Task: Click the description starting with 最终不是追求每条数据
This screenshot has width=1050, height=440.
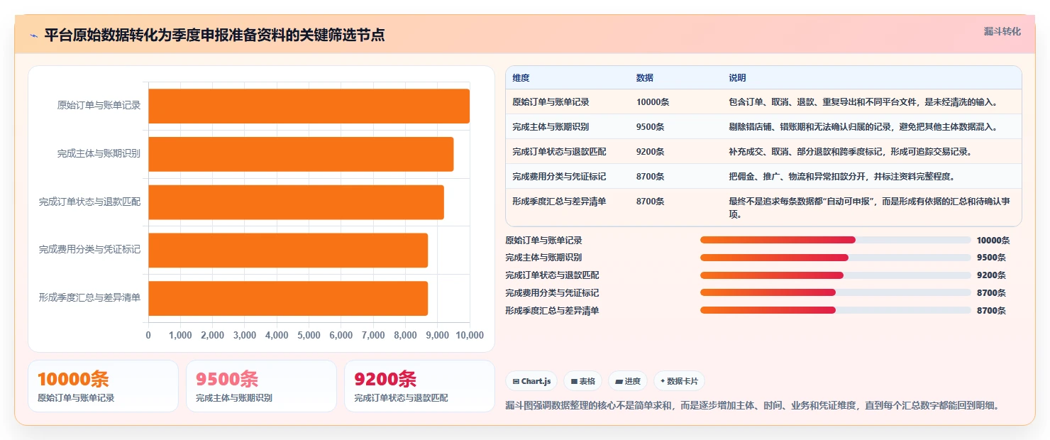Action: coord(870,207)
